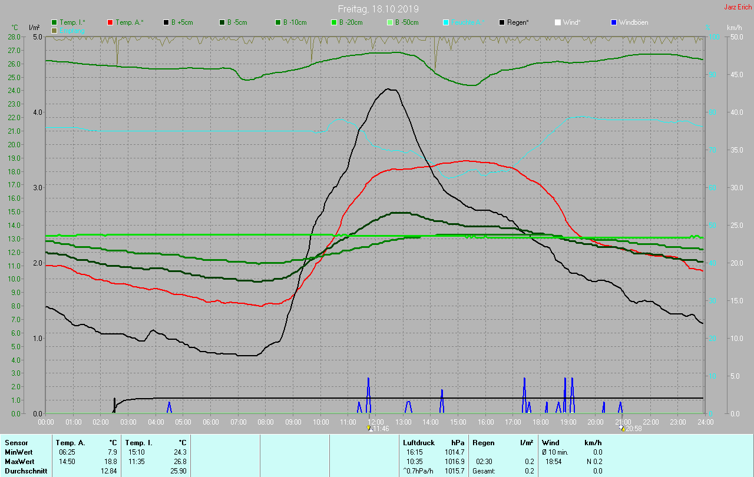The image size is (754, 477).
Task: Click the white Wind* legend swatch
Action: pyautogui.click(x=558, y=22)
